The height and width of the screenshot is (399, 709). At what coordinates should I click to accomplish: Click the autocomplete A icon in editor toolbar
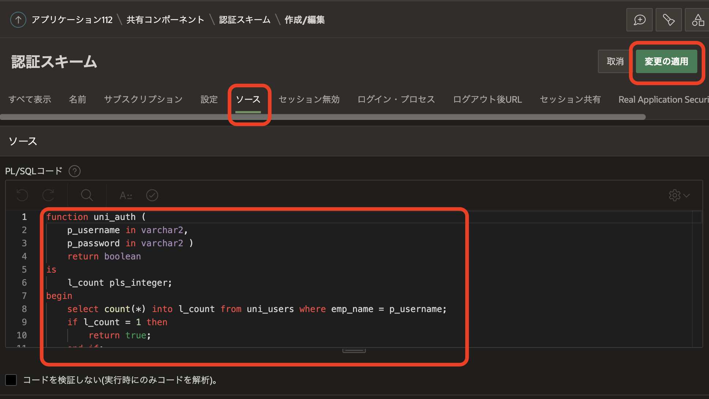[x=126, y=195]
